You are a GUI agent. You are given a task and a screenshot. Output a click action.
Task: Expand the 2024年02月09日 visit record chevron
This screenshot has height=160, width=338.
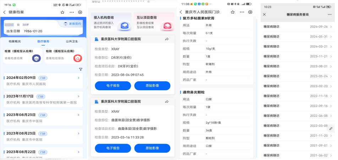[x=78, y=78]
